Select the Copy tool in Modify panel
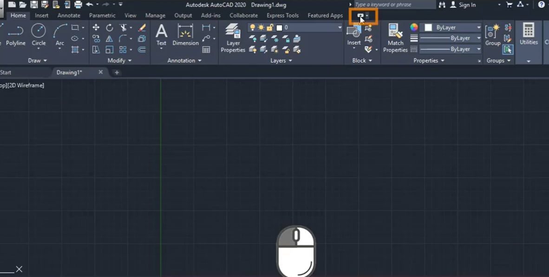The width and height of the screenshot is (549, 277). pyautogui.click(x=96, y=39)
